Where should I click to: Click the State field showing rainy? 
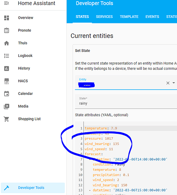pyautogui.click(x=126, y=101)
